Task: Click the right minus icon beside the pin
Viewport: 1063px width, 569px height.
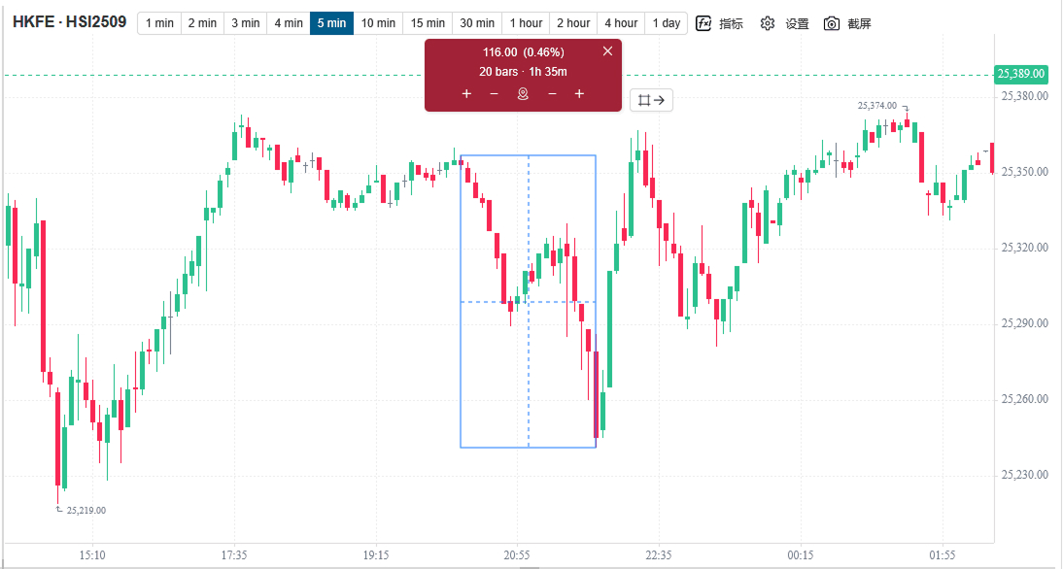Action: point(552,93)
